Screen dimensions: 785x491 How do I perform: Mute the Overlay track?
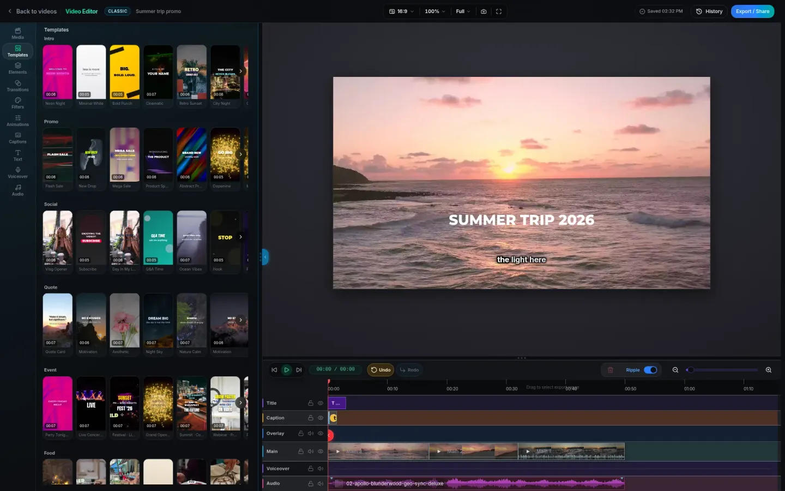(311, 434)
